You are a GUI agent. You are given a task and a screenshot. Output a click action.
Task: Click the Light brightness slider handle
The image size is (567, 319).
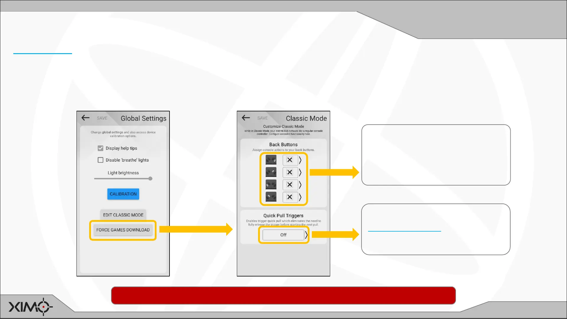point(150,178)
